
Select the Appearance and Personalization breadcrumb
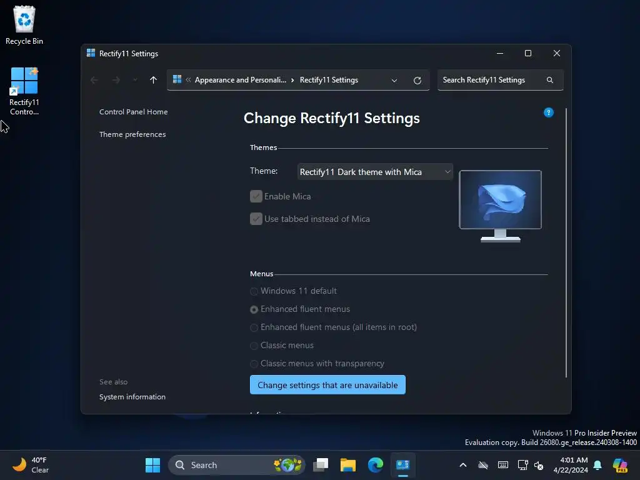(x=241, y=80)
